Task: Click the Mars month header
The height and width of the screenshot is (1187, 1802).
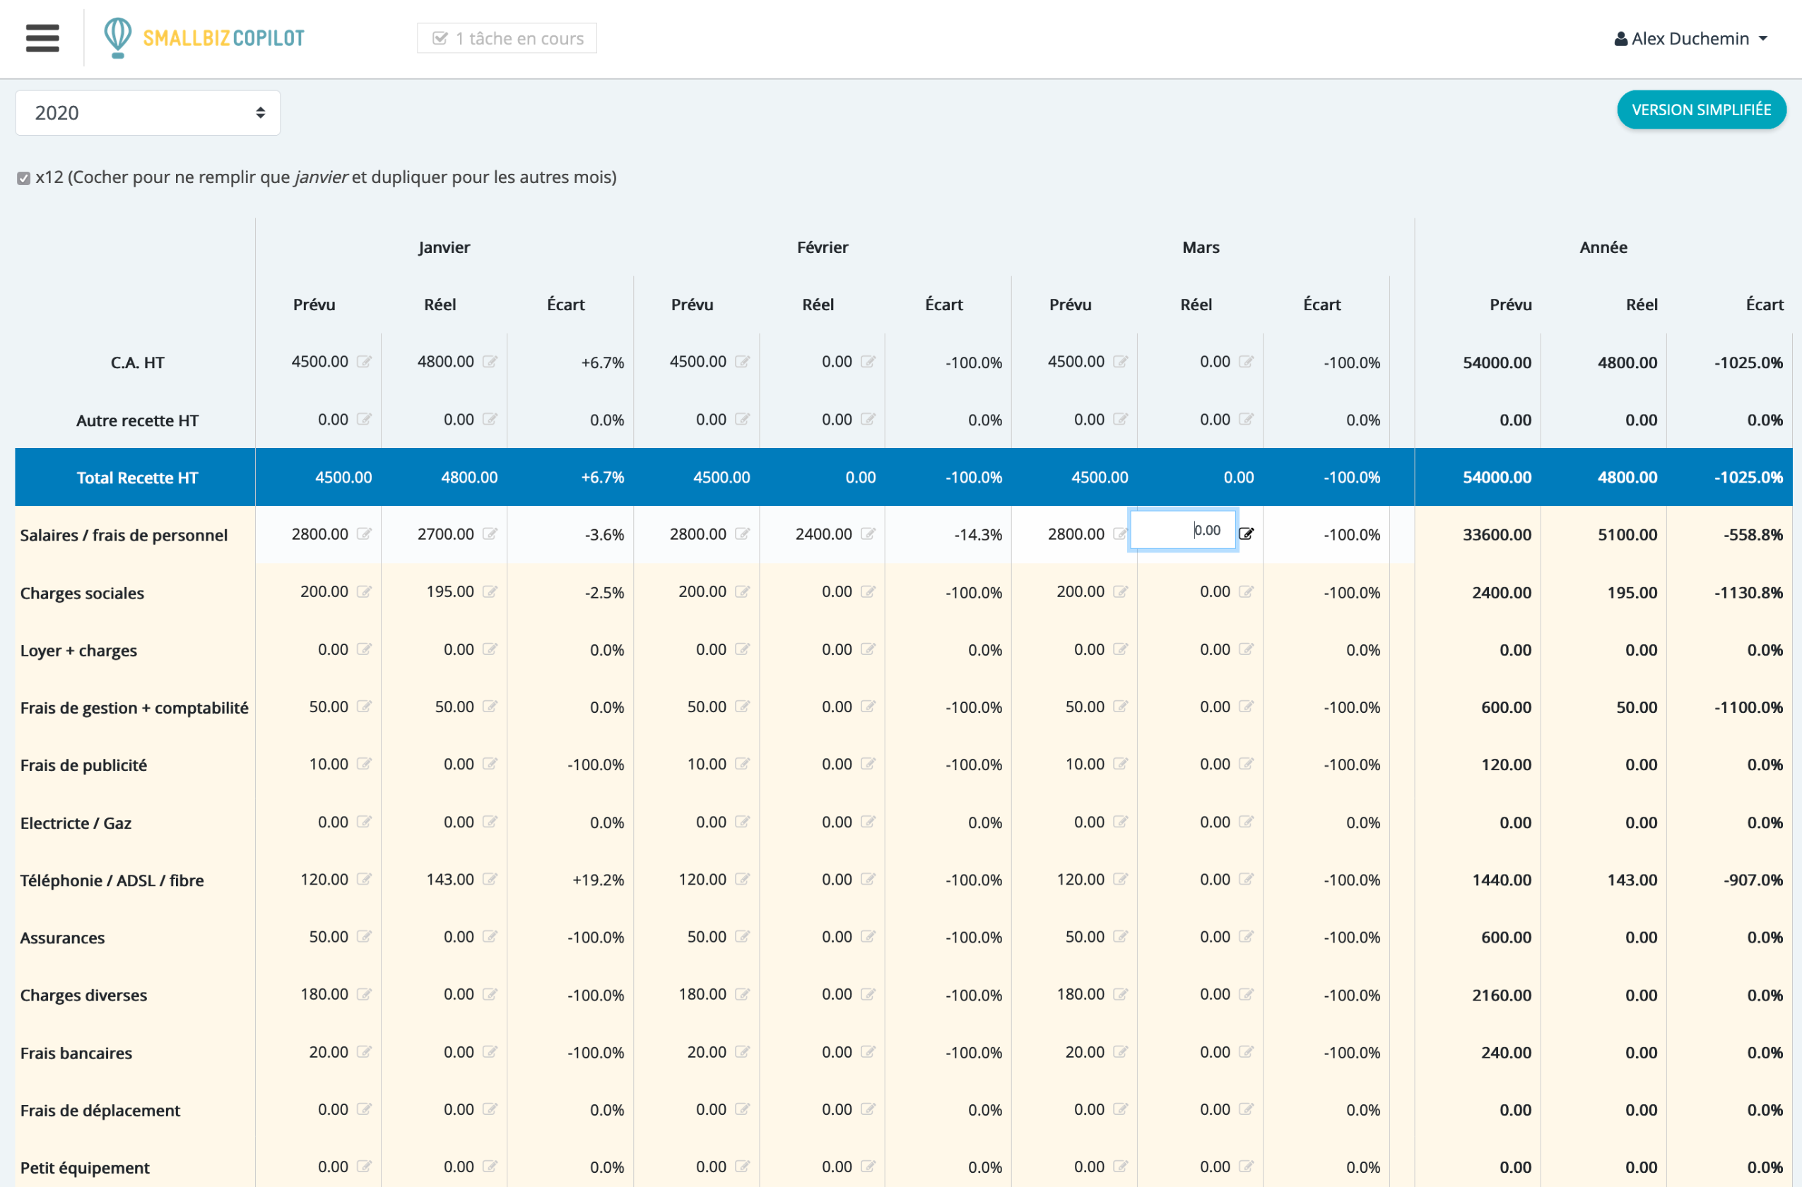Action: (x=1201, y=247)
